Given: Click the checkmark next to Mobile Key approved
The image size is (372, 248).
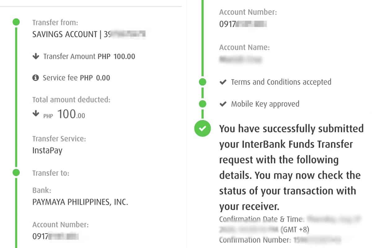Looking at the screenshot, I should (223, 104).
